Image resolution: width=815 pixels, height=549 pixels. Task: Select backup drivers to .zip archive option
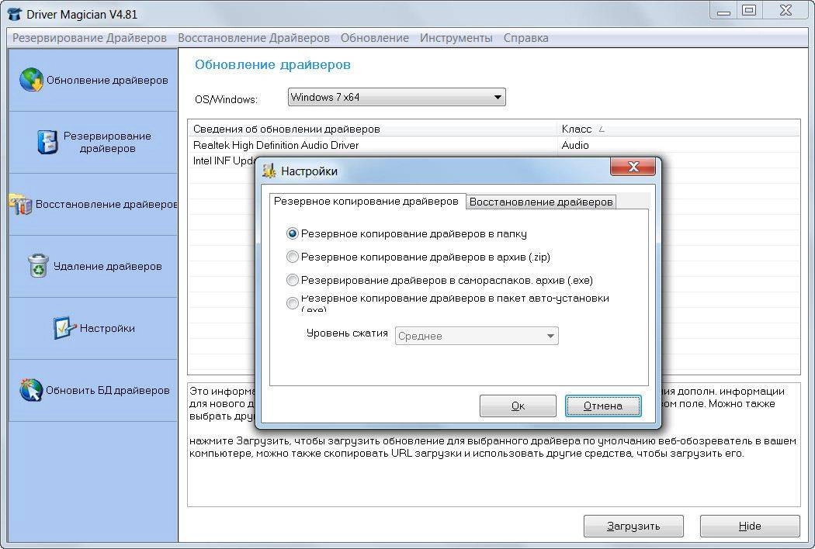point(292,257)
